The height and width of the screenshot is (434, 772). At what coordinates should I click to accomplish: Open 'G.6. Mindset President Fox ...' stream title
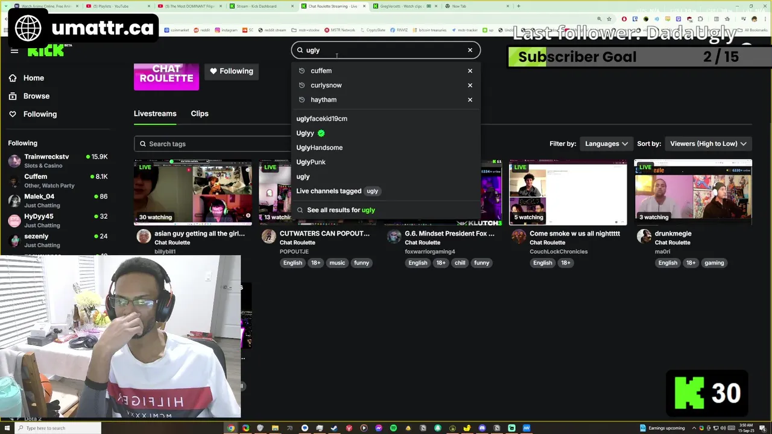tap(449, 233)
